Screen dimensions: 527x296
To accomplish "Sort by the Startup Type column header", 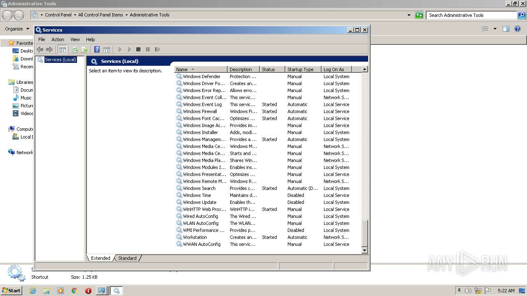I will [303, 69].
